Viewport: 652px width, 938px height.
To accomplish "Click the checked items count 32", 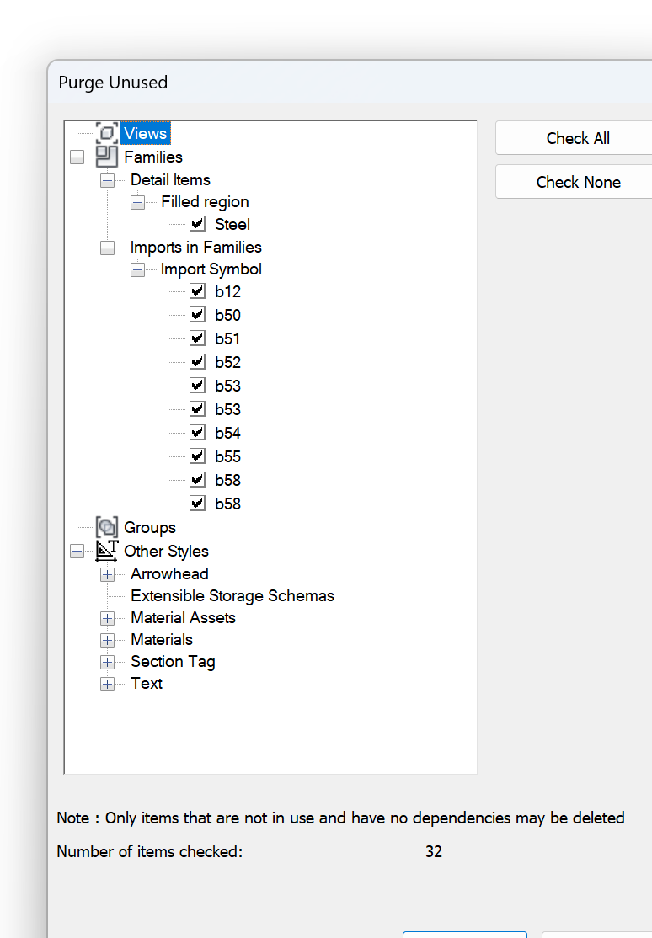I will tap(434, 851).
